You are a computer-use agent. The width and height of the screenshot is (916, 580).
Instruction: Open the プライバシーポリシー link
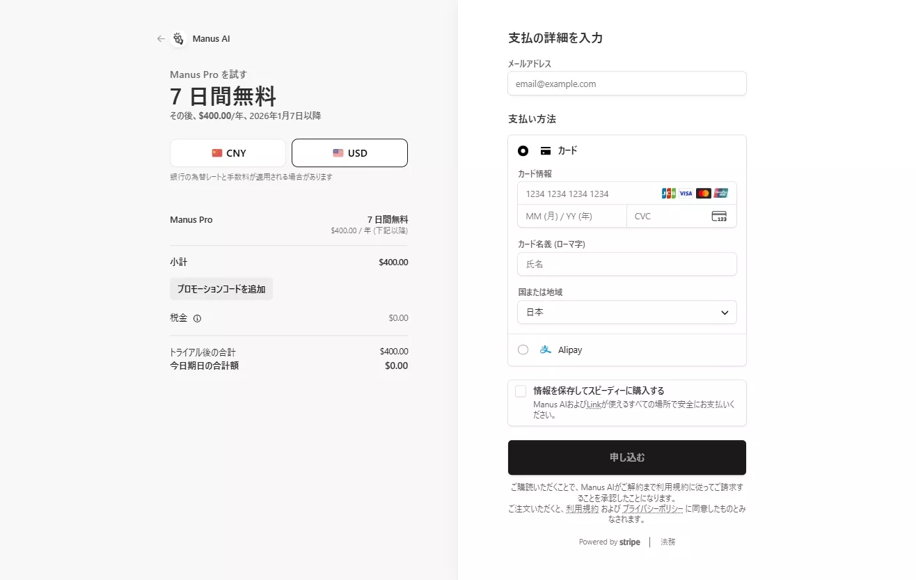click(653, 509)
